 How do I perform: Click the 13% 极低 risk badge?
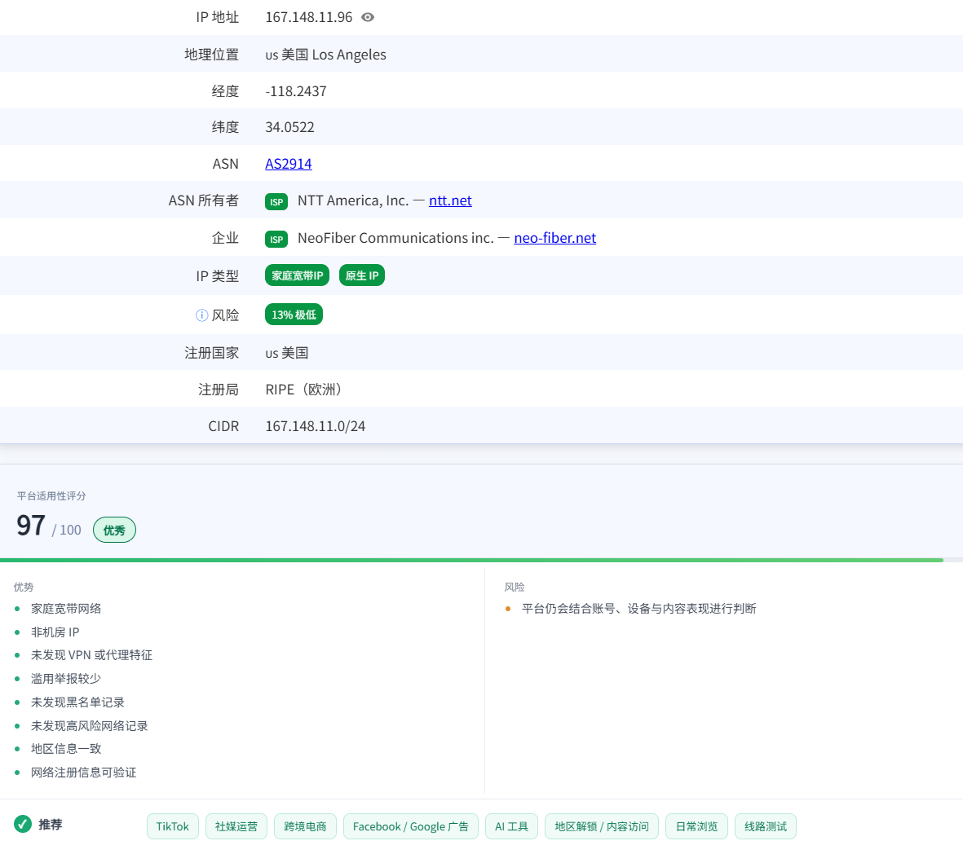click(294, 315)
